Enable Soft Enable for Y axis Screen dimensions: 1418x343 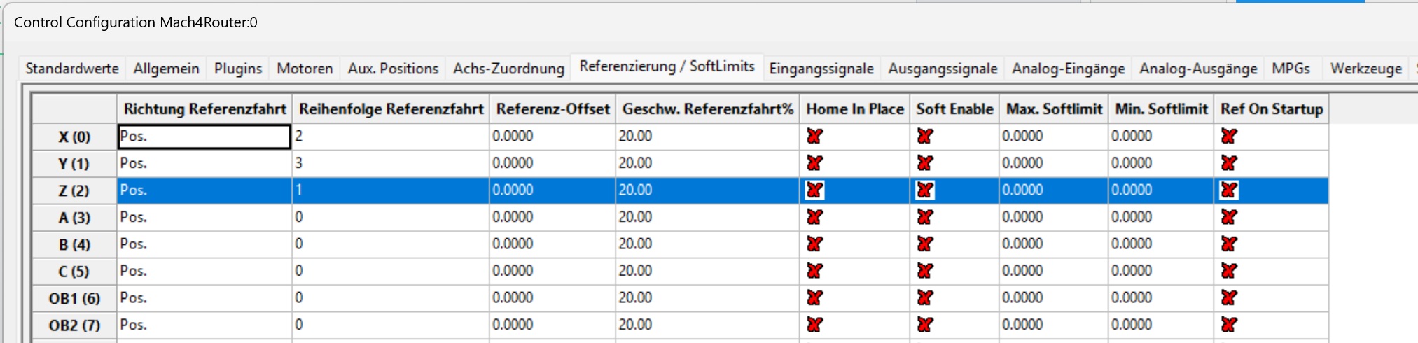click(x=925, y=163)
